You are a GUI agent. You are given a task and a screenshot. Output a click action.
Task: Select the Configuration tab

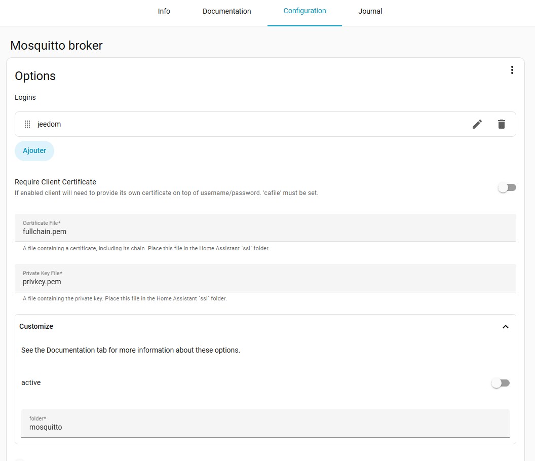point(304,11)
